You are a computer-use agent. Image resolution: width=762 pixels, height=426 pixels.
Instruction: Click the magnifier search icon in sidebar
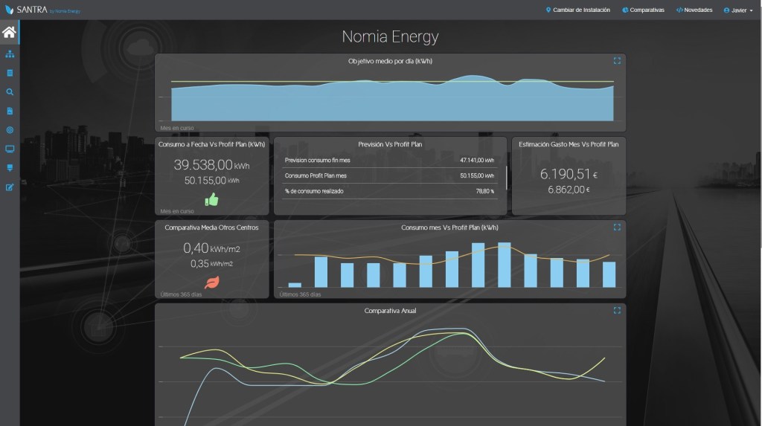10,91
